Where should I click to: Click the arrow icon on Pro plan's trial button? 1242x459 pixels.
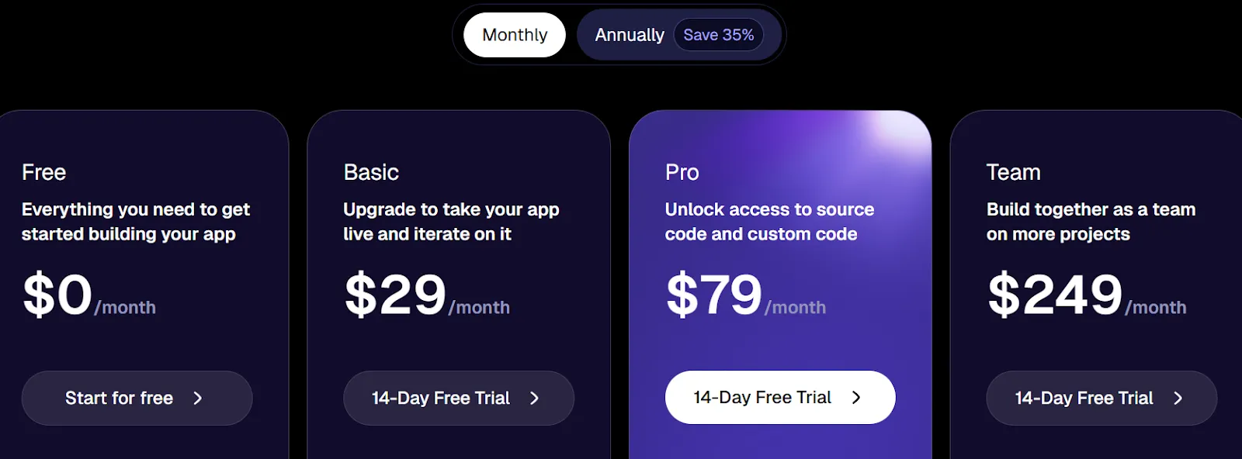pos(856,397)
